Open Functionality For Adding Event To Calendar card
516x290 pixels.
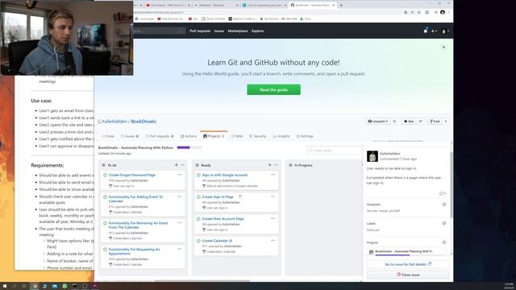[135, 199]
